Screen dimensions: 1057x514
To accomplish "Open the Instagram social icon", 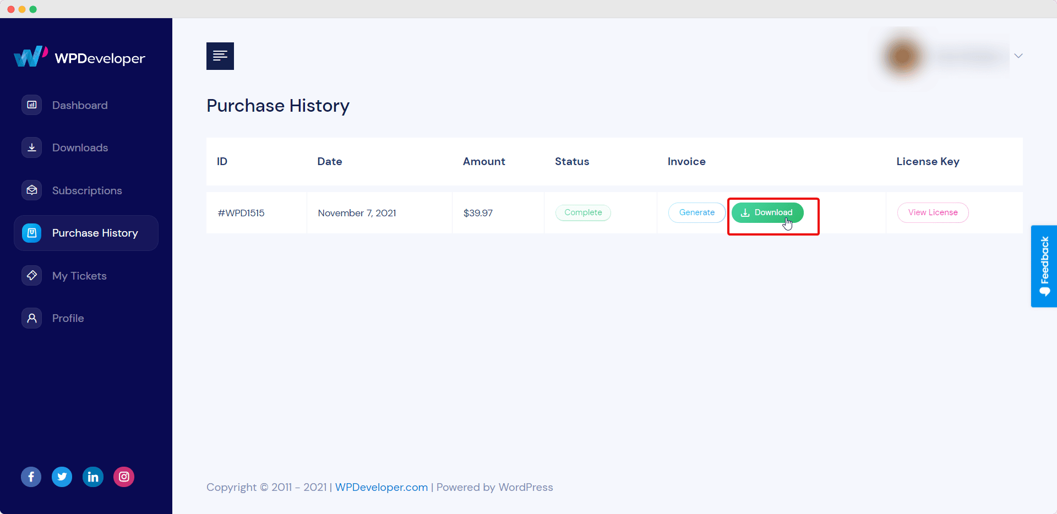I will click(123, 477).
